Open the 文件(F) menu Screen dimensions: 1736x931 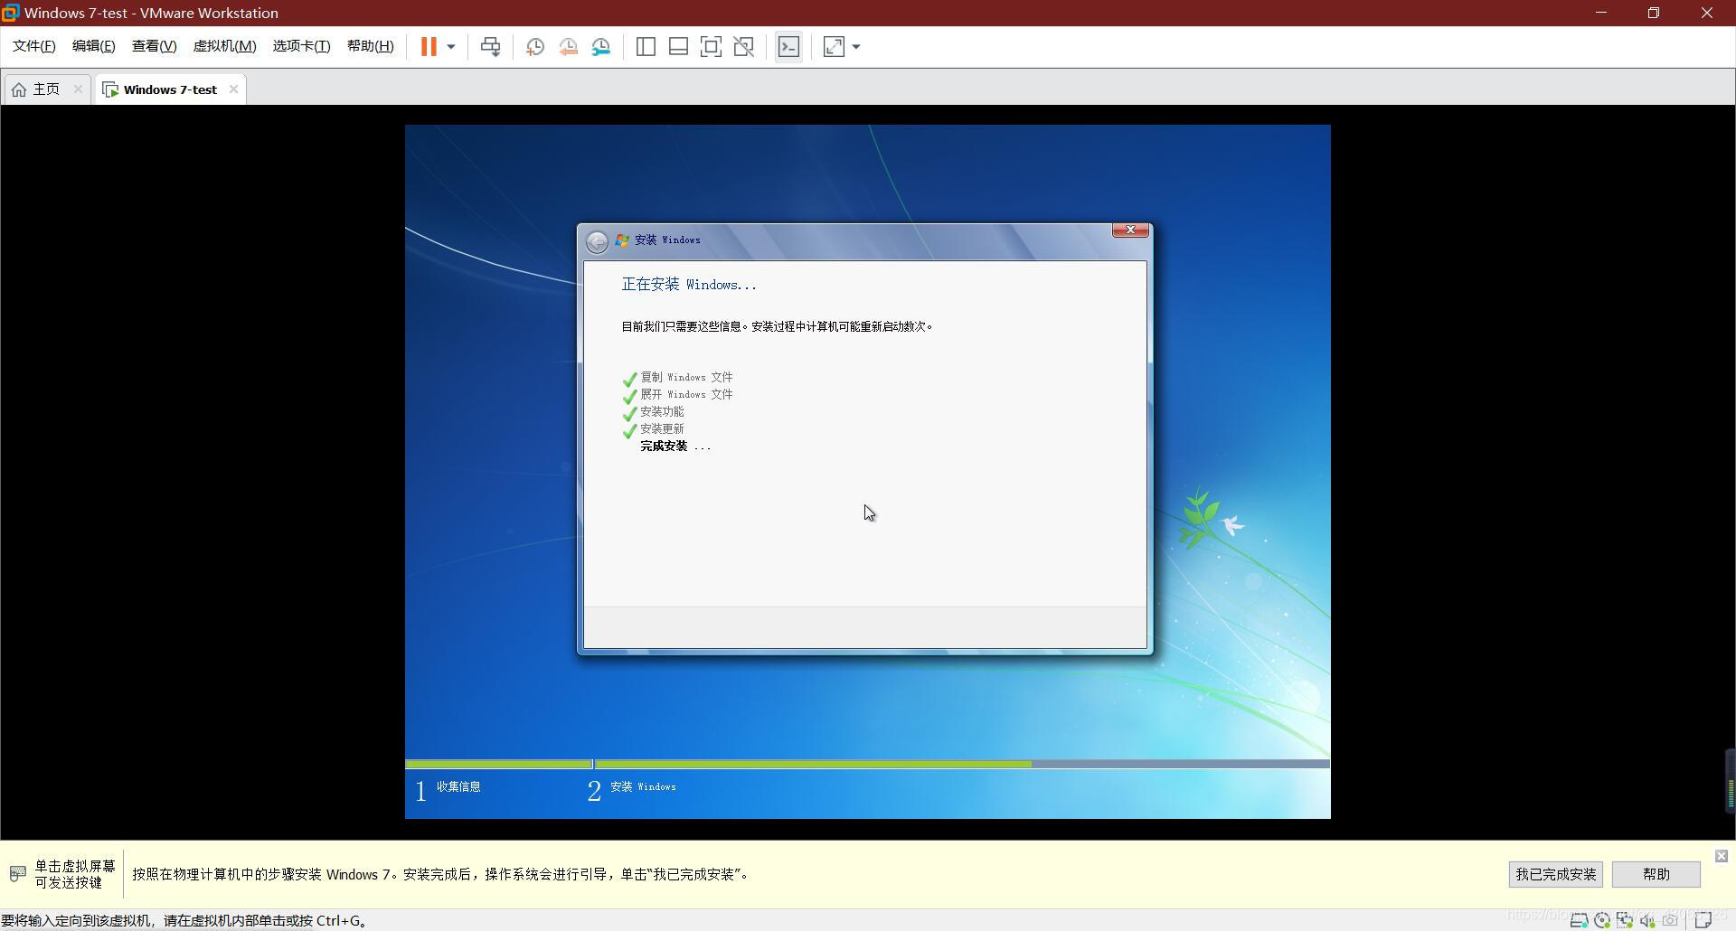(34, 46)
